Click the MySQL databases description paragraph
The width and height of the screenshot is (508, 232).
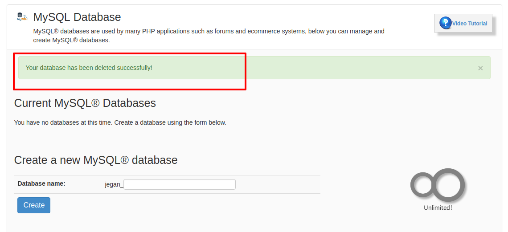point(209,36)
